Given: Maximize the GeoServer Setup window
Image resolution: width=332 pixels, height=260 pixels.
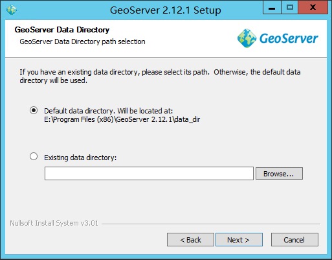Looking at the screenshot, I should click(289, 8).
